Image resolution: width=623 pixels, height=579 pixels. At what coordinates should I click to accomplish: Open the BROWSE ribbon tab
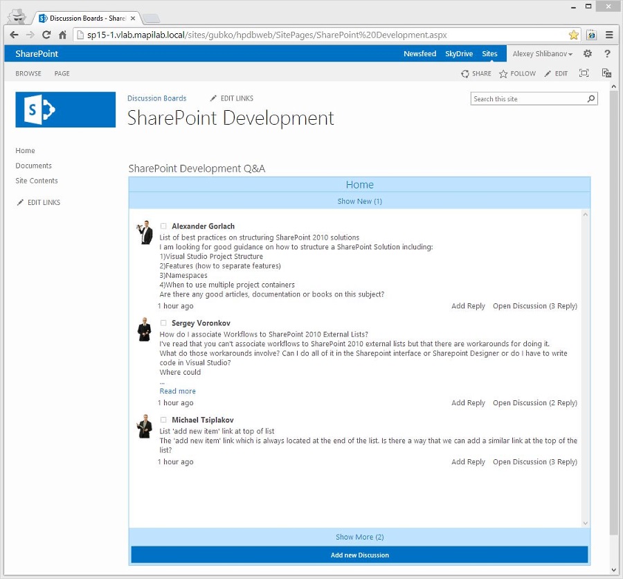28,73
